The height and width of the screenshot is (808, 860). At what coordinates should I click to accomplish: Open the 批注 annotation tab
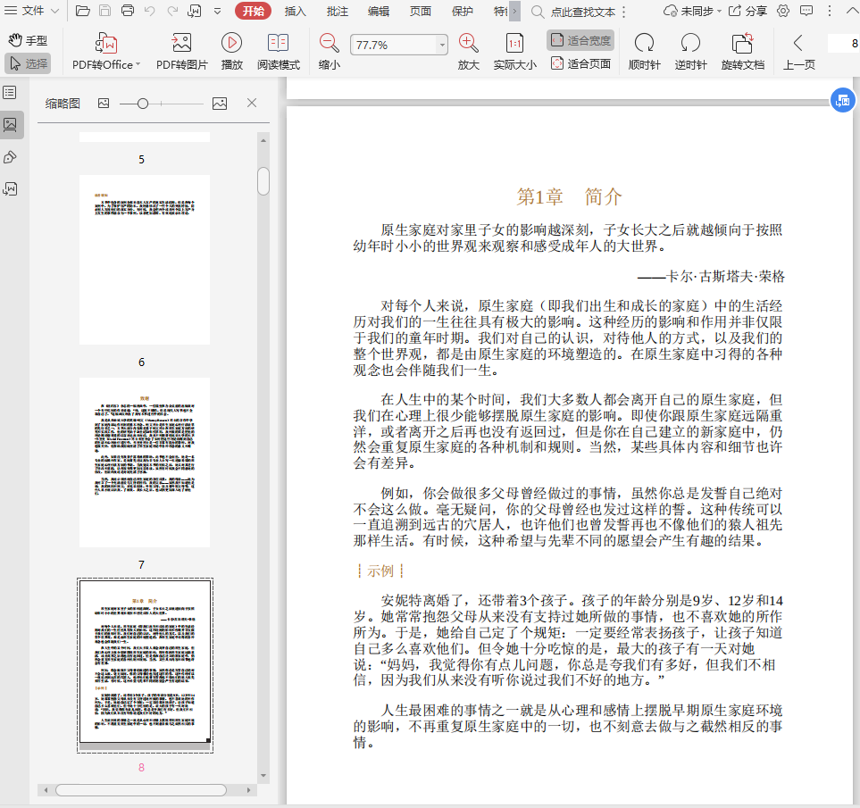click(x=338, y=11)
